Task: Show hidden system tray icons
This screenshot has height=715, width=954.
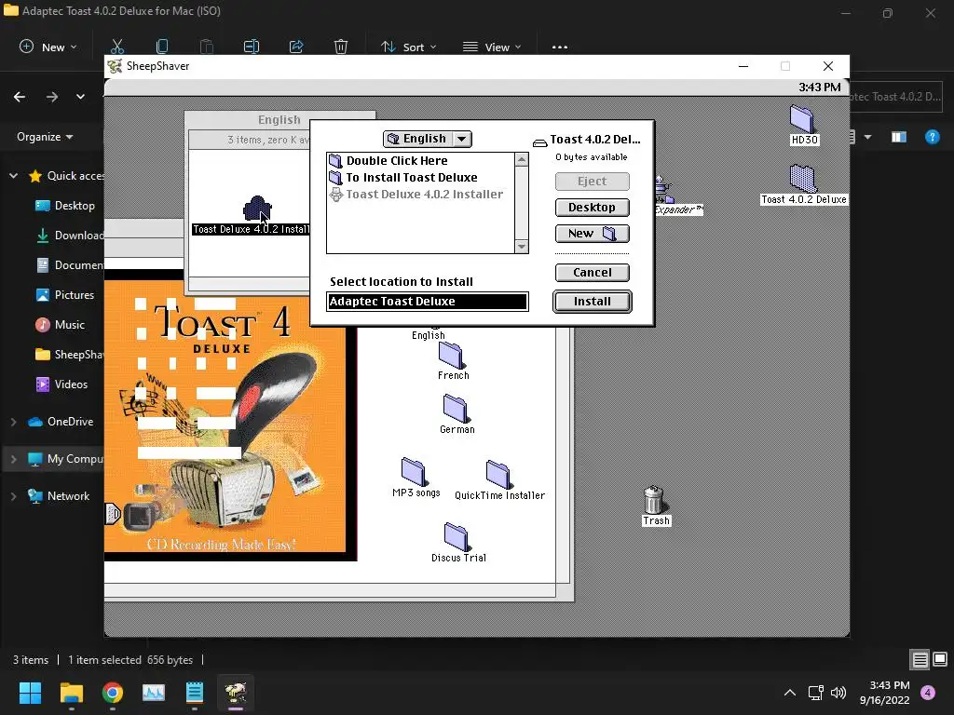Action: (790, 693)
